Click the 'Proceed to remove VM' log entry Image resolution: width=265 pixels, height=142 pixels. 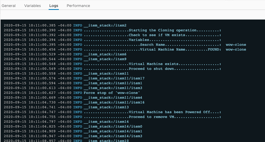(152, 117)
